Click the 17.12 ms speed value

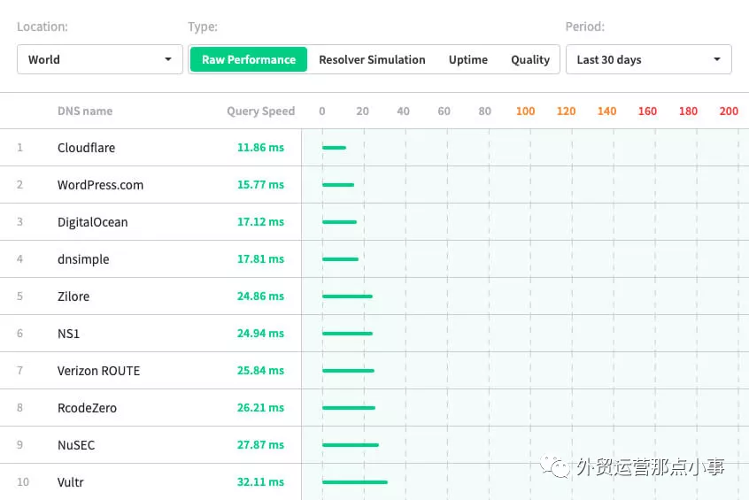point(260,222)
